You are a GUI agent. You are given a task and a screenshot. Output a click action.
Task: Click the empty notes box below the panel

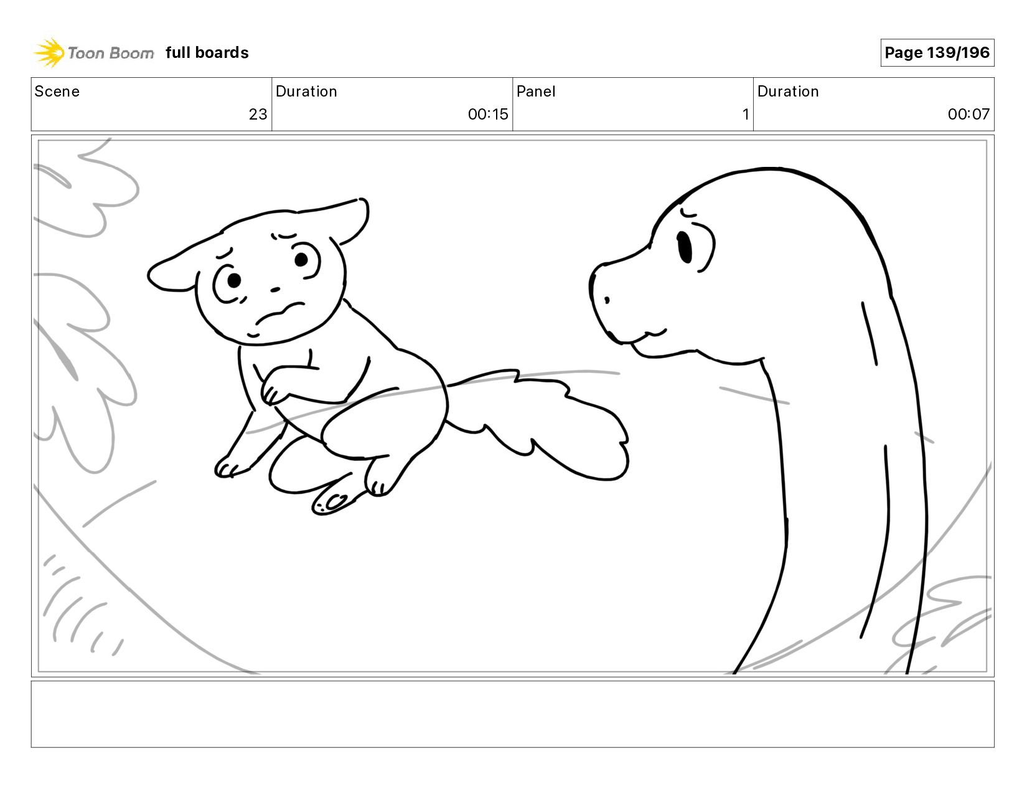click(x=513, y=714)
